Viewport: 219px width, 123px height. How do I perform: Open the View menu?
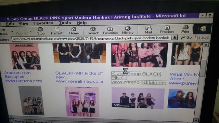pos(24,24)
